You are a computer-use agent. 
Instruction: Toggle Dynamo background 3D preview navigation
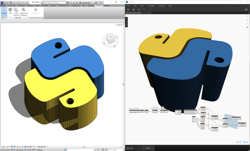pos(238,142)
